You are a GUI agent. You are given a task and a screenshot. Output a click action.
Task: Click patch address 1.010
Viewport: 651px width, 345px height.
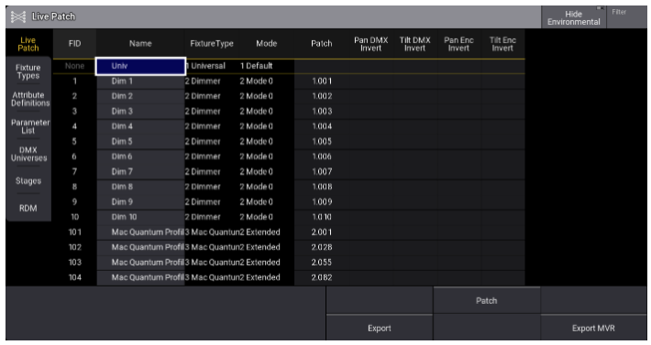322,217
